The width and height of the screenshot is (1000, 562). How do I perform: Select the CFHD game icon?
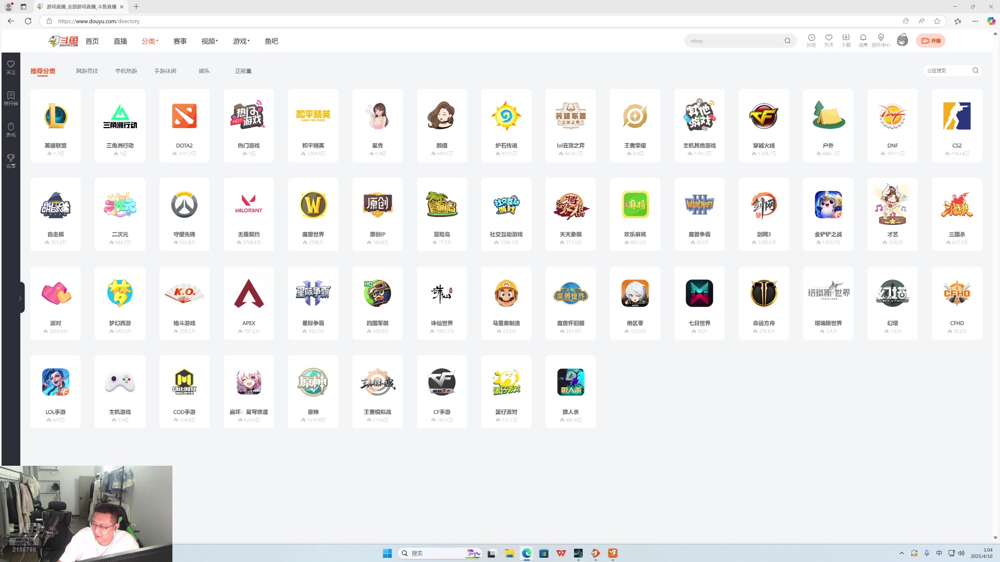click(957, 293)
